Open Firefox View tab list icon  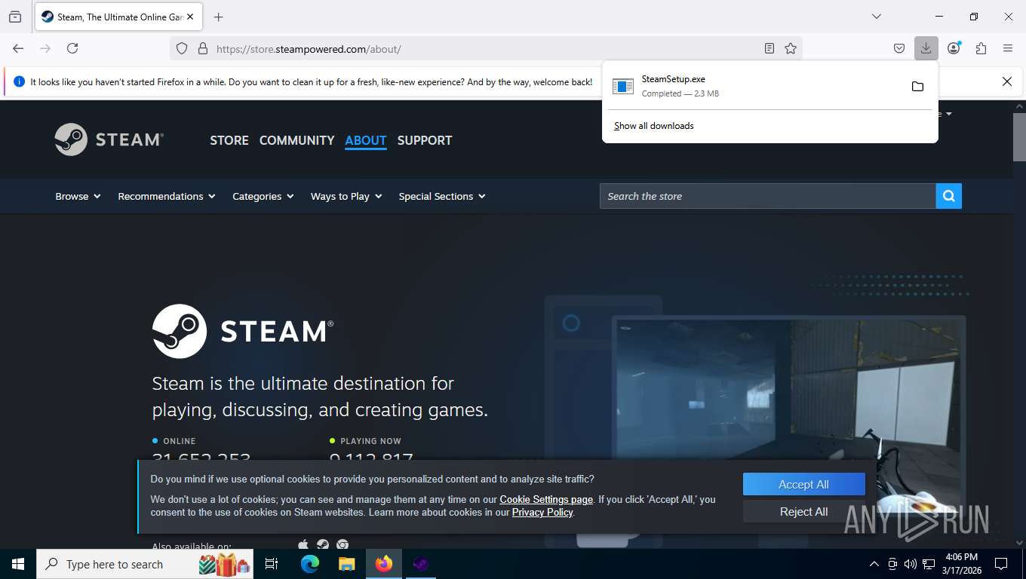point(15,17)
